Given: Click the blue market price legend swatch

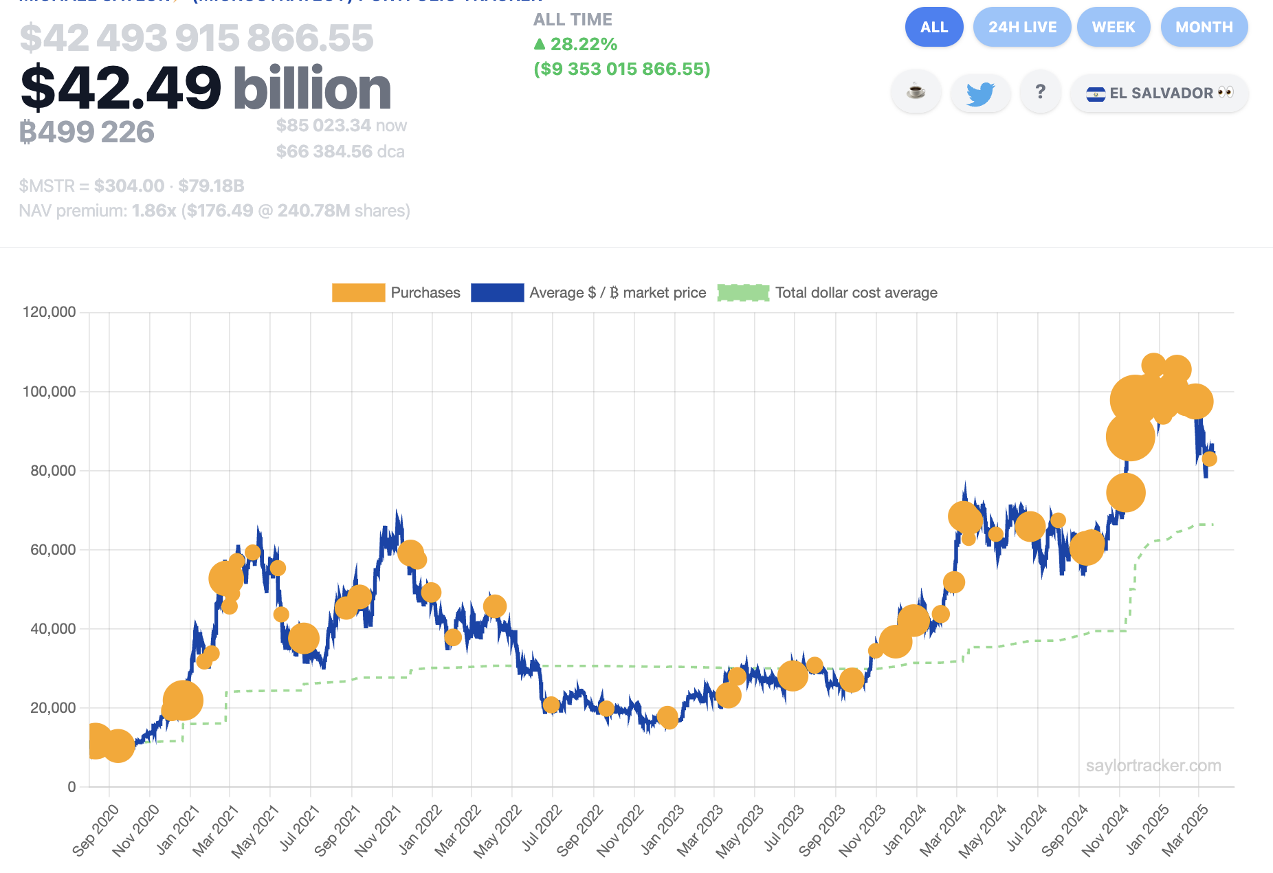Looking at the screenshot, I should tap(497, 293).
